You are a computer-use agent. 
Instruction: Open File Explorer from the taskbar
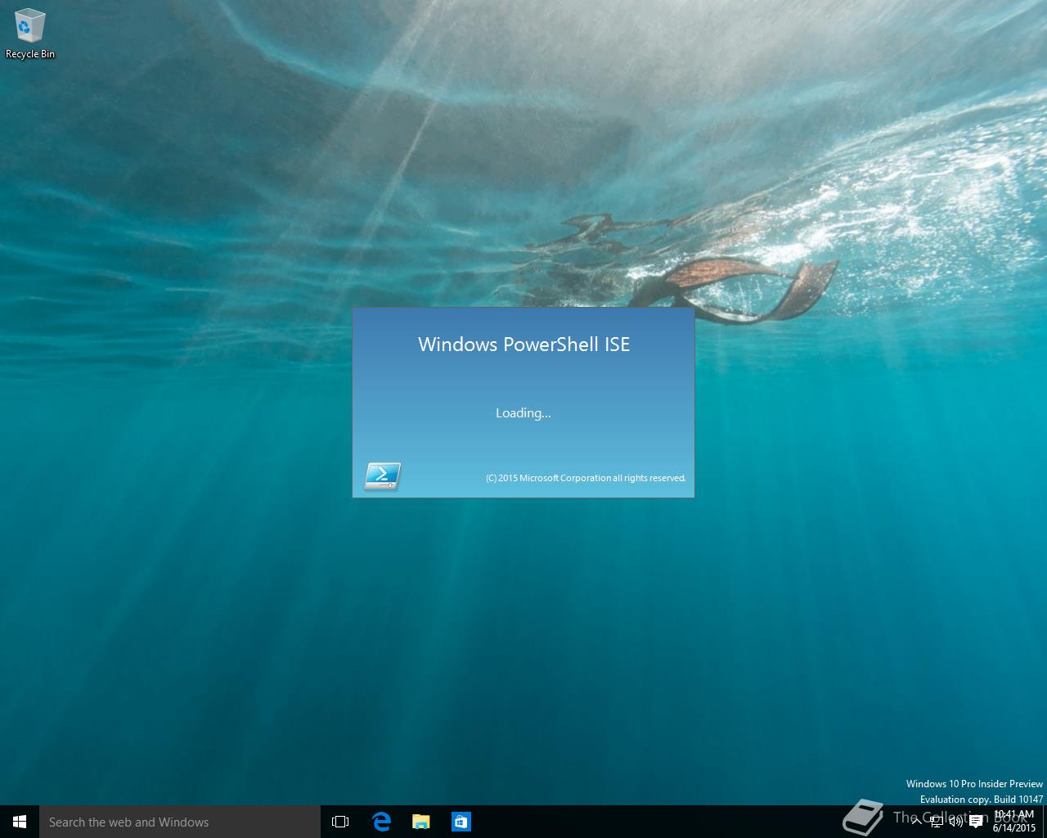click(x=421, y=822)
